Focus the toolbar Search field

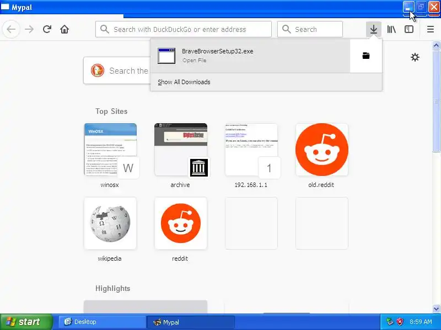click(310, 29)
